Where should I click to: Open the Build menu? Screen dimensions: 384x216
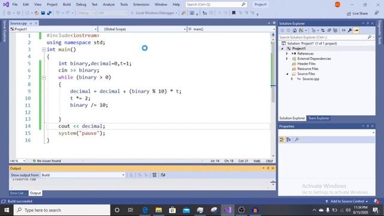(67, 4)
